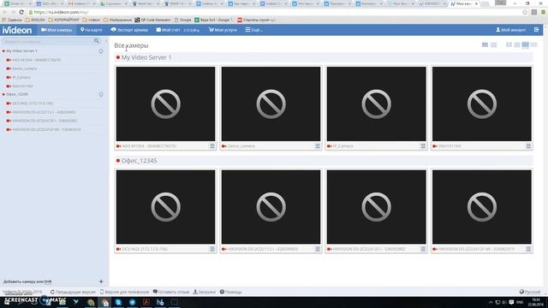
Task: Open Предыдущая версия link in footer
Action: pos(73,292)
